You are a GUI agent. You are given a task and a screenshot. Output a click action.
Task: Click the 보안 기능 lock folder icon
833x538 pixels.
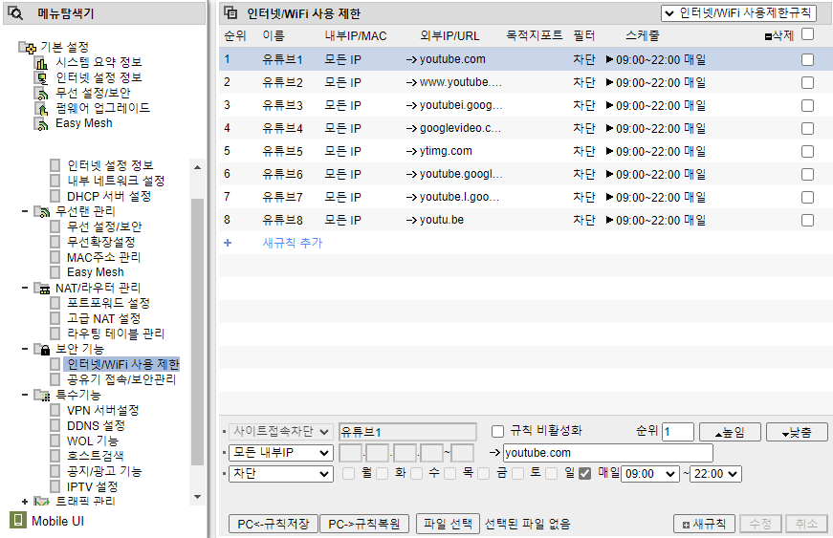pyautogui.click(x=42, y=349)
